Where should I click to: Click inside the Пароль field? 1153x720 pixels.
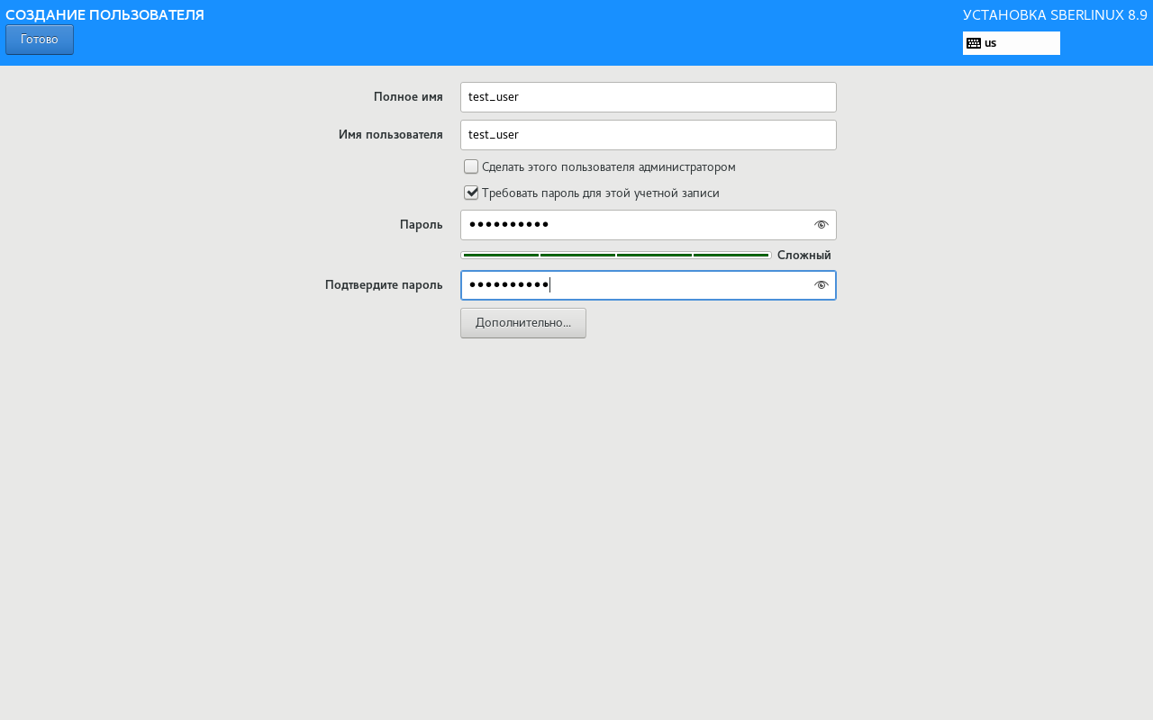pyautogui.click(x=631, y=225)
